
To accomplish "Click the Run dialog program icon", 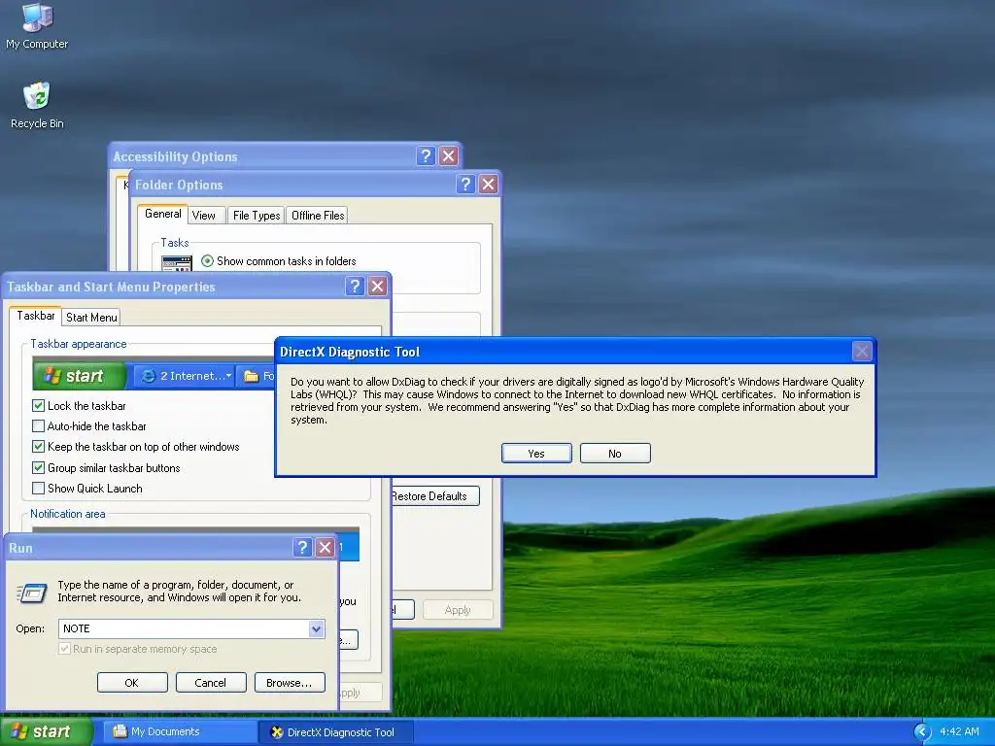I will tap(32, 593).
